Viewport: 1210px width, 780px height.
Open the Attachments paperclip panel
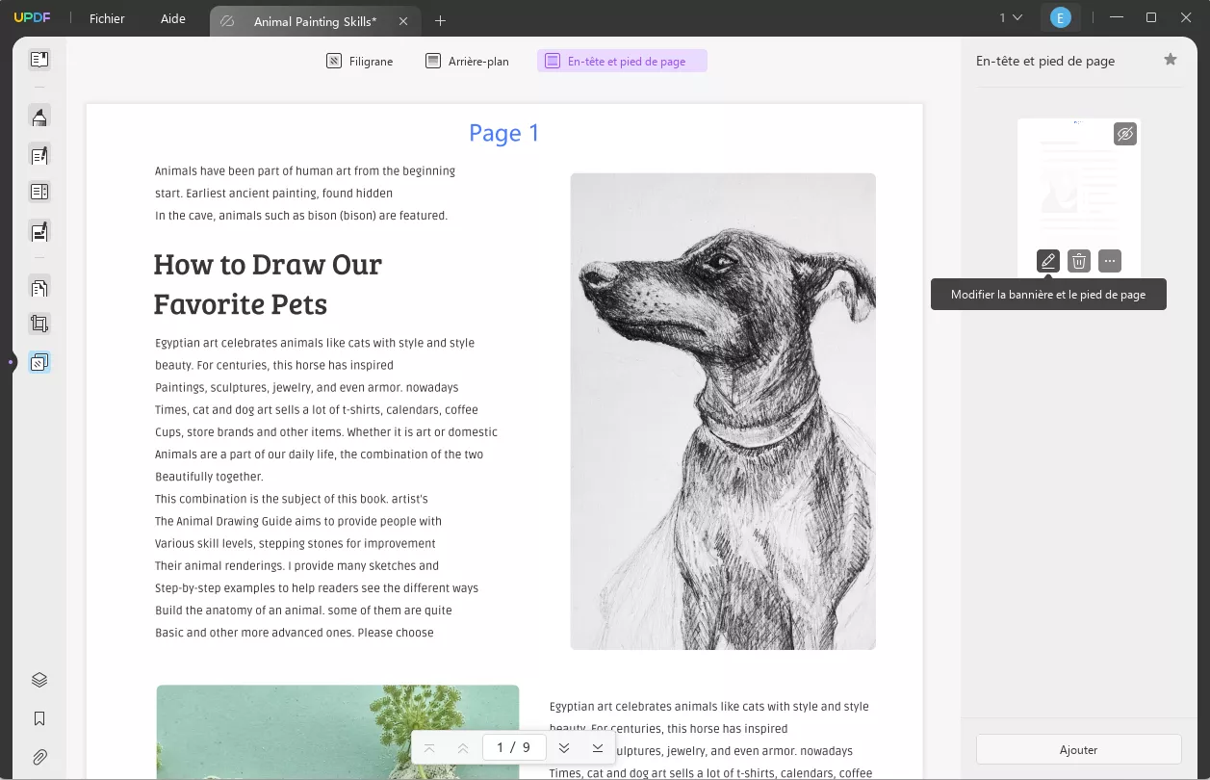39,757
